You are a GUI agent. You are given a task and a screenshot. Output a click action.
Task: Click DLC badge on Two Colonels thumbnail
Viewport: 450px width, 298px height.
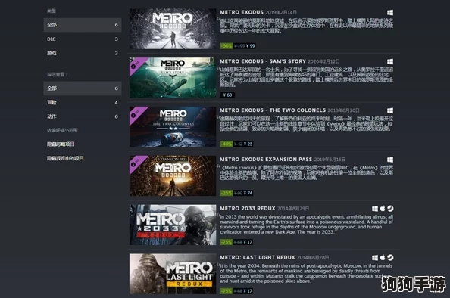136,113
